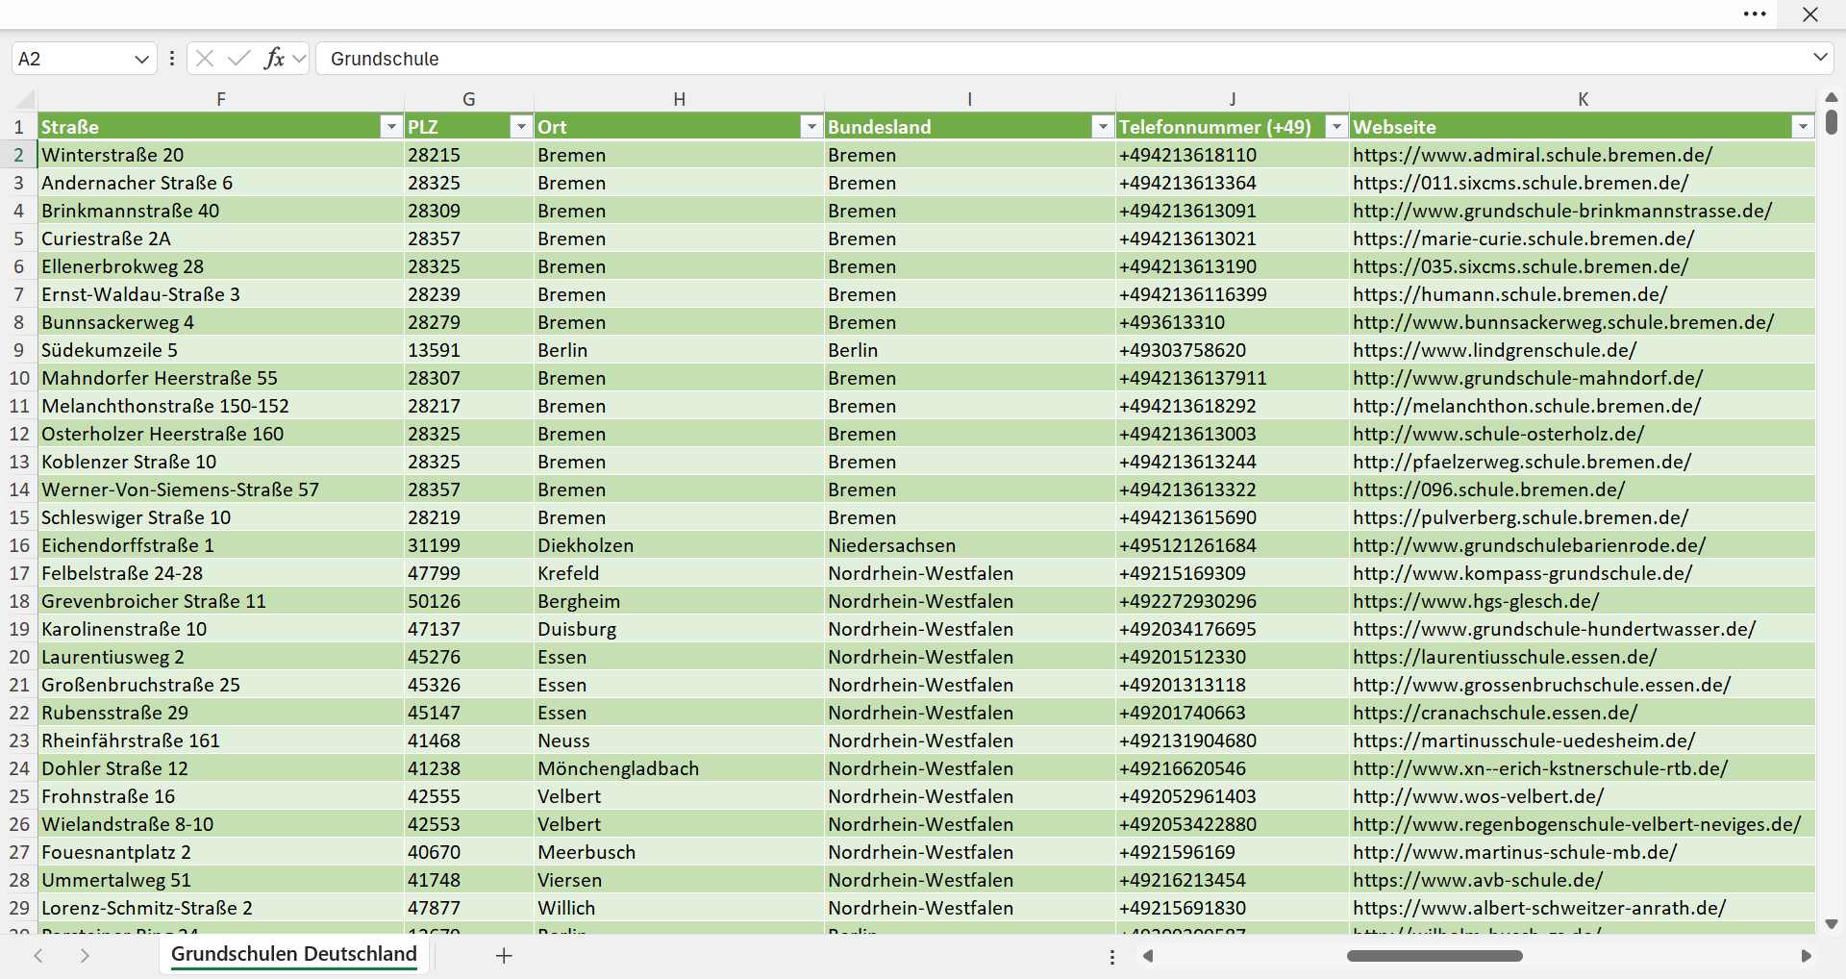This screenshot has height=979, width=1846.
Task: Go to the next sheet arrow
Action: click(x=85, y=955)
